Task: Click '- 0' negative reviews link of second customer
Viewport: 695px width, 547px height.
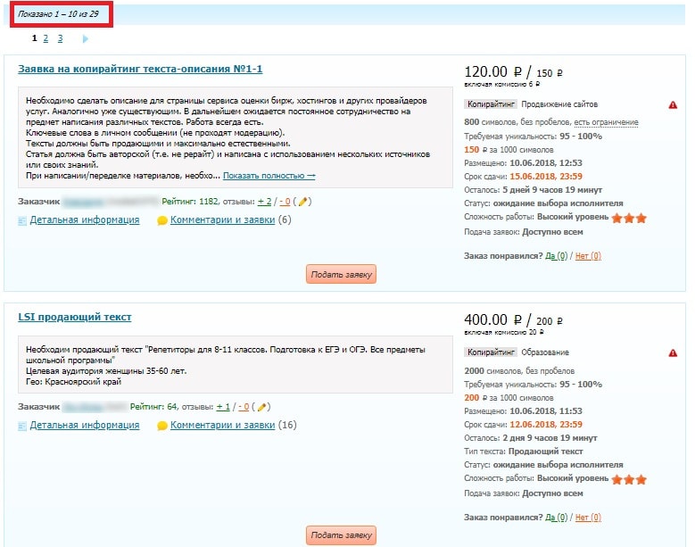Action: [x=244, y=407]
